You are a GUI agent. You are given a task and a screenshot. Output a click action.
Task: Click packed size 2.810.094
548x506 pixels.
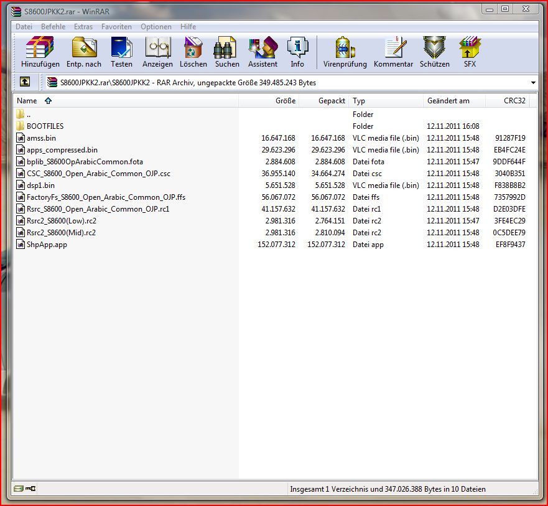330,233
